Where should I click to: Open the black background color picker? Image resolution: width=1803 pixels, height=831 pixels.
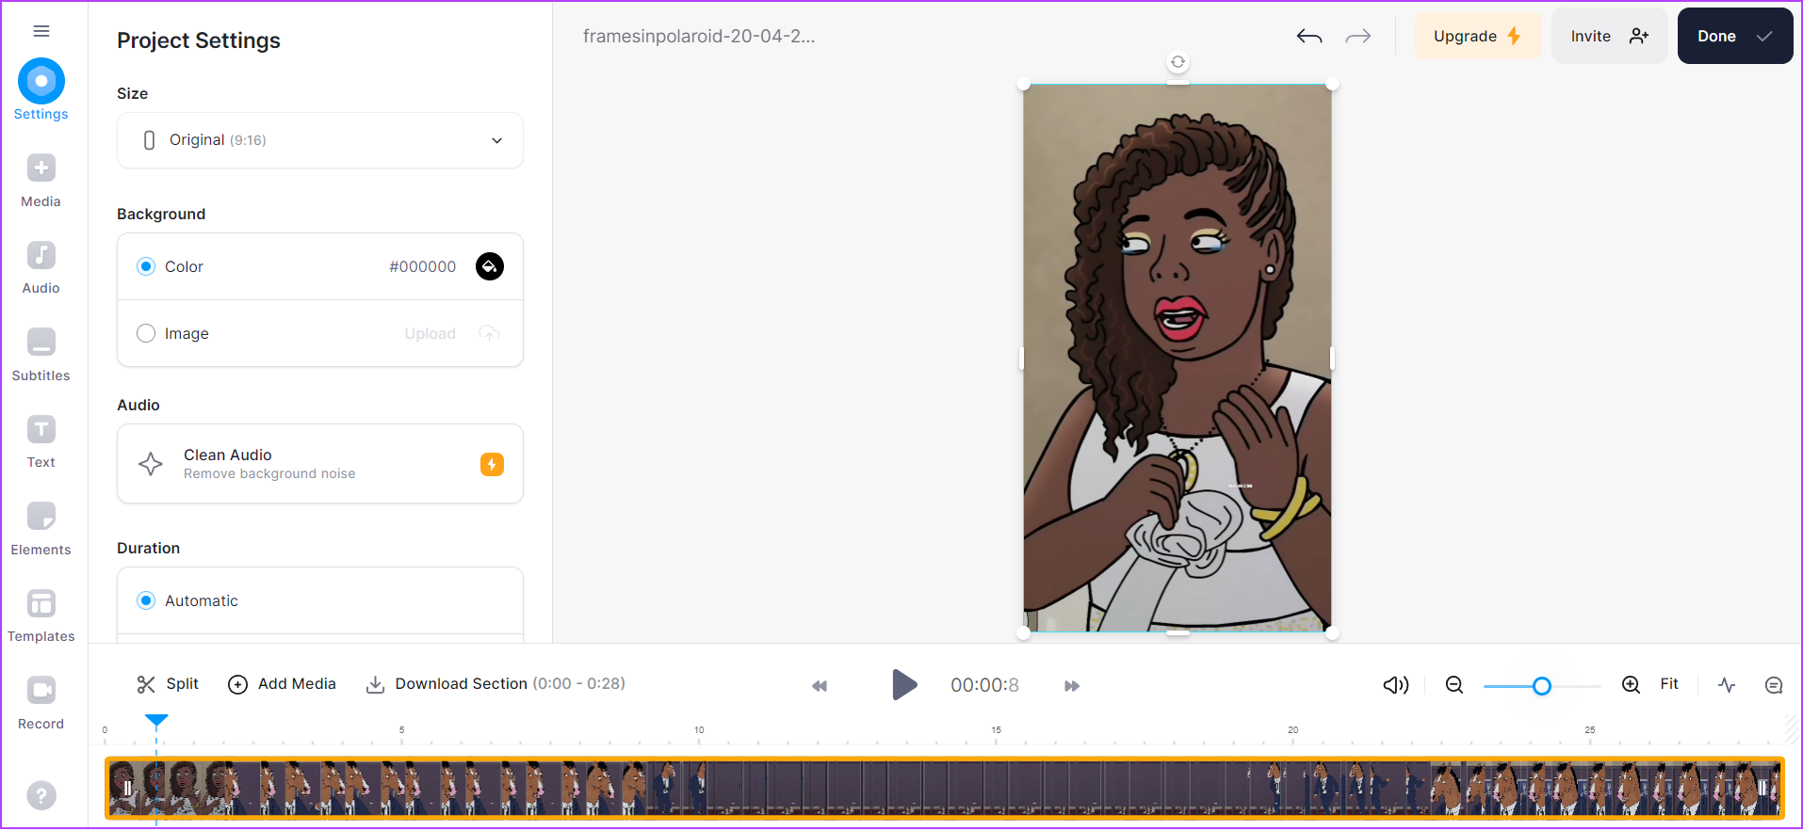pyautogui.click(x=490, y=266)
